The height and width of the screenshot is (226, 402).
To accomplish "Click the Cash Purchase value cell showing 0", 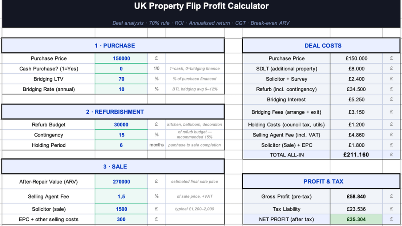I will coord(121,69).
